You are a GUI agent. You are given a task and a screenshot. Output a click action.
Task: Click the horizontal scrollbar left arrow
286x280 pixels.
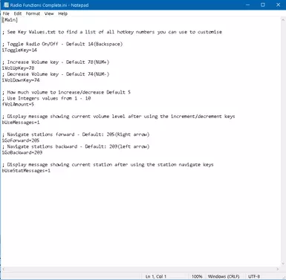[x=3, y=269]
